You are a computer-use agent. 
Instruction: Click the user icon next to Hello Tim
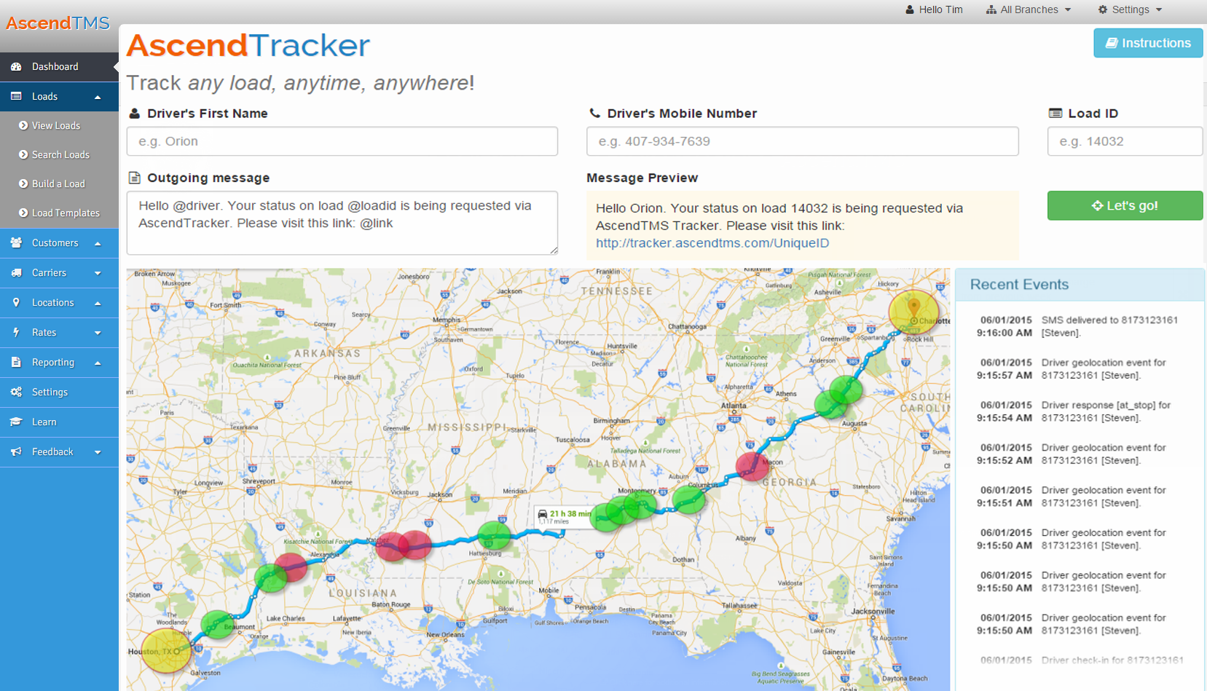[910, 9]
